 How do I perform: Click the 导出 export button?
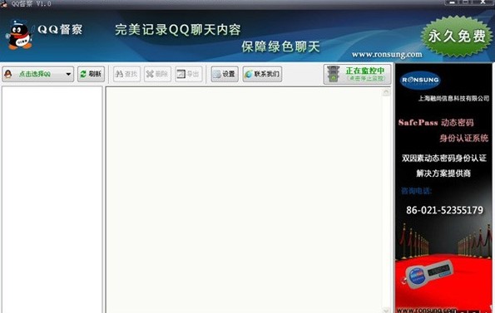[x=189, y=74]
